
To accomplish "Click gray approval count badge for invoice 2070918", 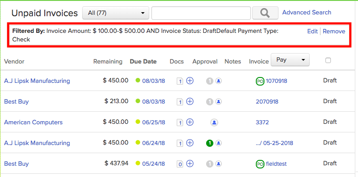I will [210, 102].
